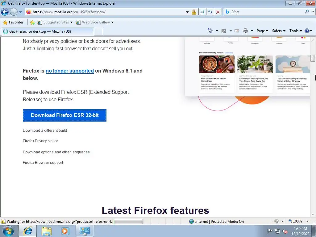Go back with the browser Back arrow
The width and height of the screenshot is (316, 237).
pyautogui.click(x=5, y=12)
